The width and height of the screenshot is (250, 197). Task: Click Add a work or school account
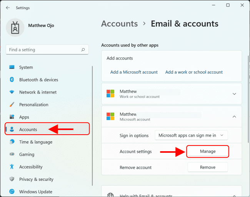point(194,72)
